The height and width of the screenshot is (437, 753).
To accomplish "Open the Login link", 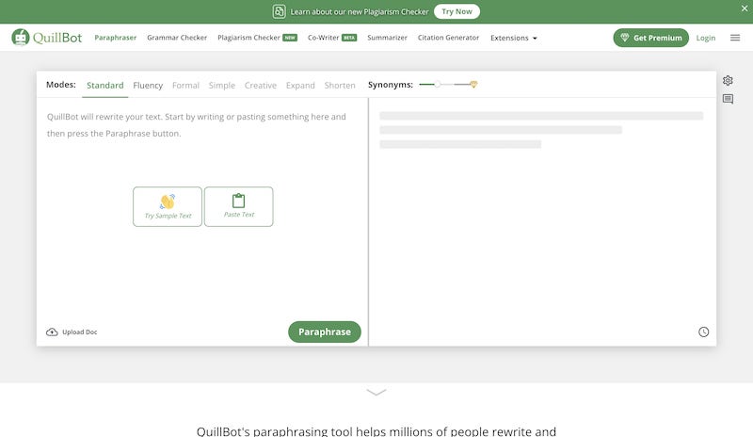I will (x=705, y=38).
